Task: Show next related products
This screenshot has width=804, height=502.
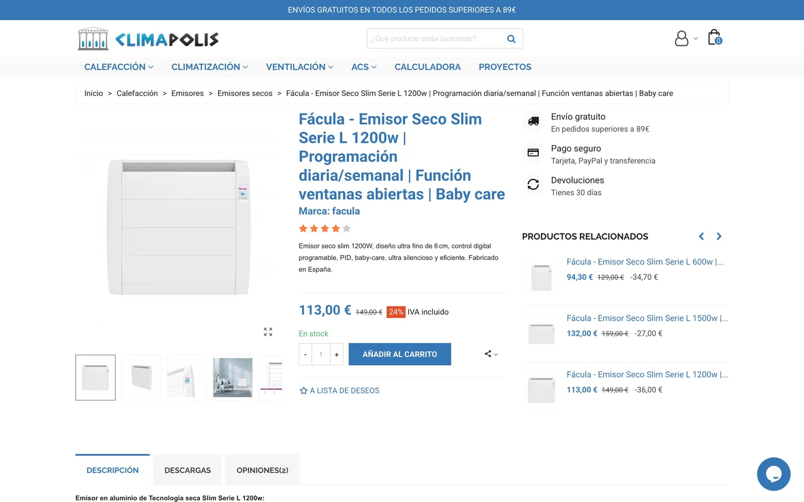Action: (719, 236)
